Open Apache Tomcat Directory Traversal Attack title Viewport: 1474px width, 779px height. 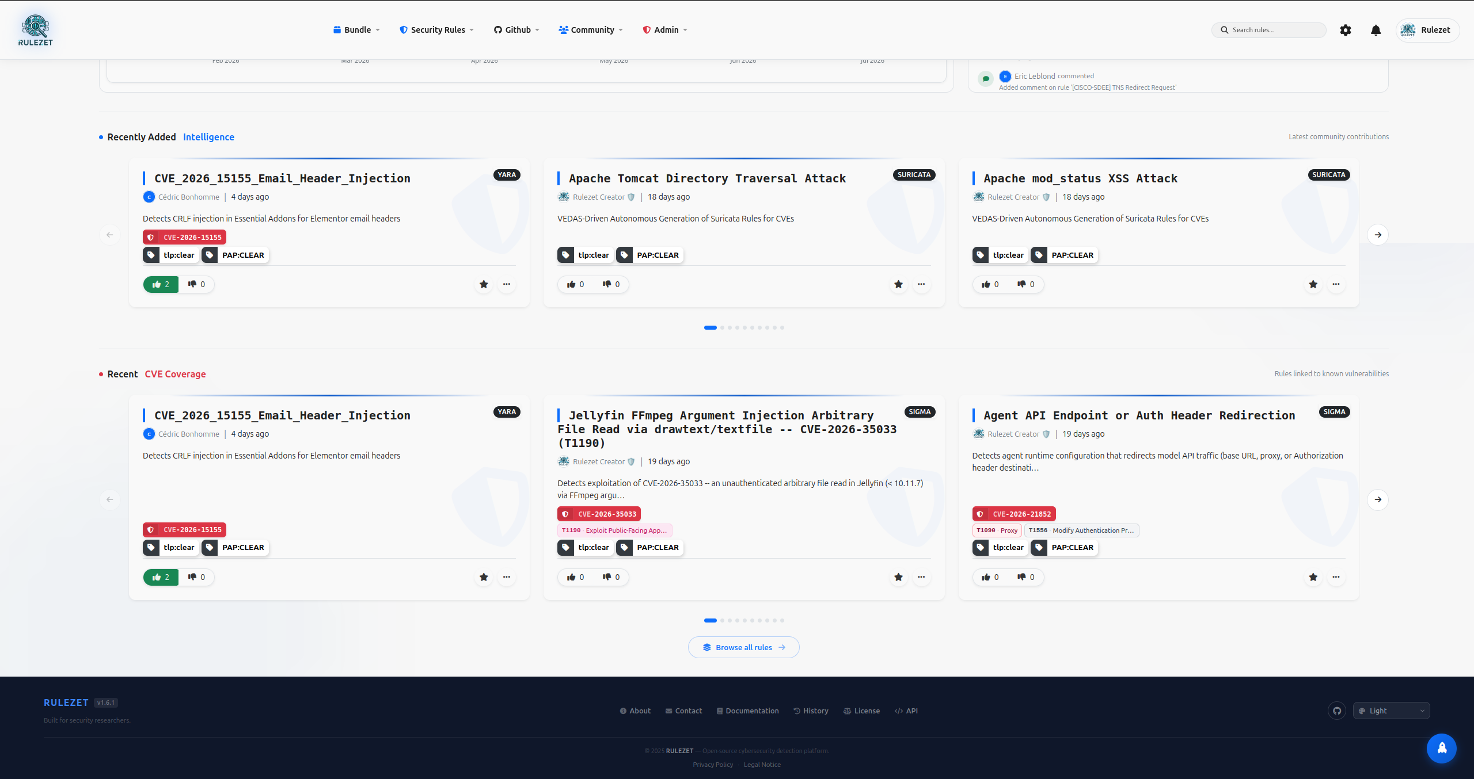tap(707, 178)
